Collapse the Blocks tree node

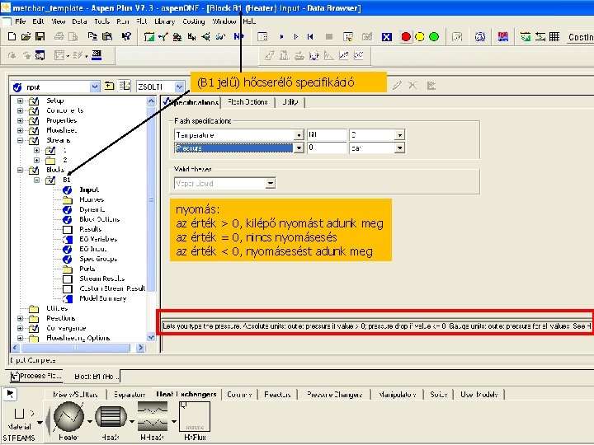pos(20,170)
